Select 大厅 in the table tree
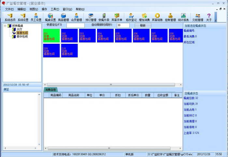The width and height of the screenshot is (228, 157). click(x=19, y=30)
